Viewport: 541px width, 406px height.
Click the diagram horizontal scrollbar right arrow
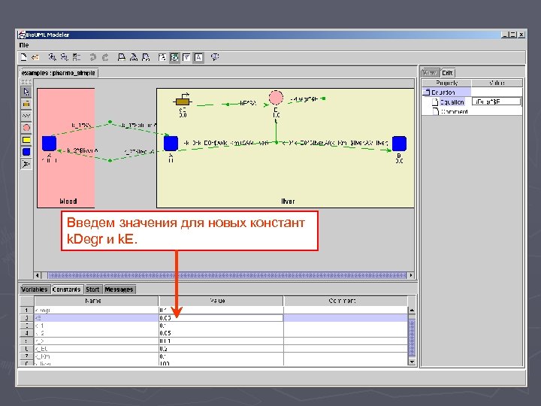(x=410, y=275)
